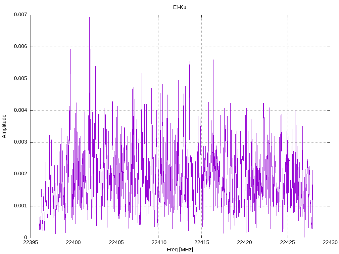This screenshot has width=339, height=254.
Task: Click the x-axis value 22410
Action: (159, 242)
